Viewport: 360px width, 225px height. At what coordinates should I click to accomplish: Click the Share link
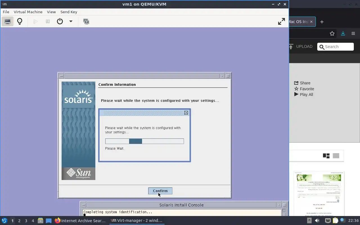click(302, 83)
